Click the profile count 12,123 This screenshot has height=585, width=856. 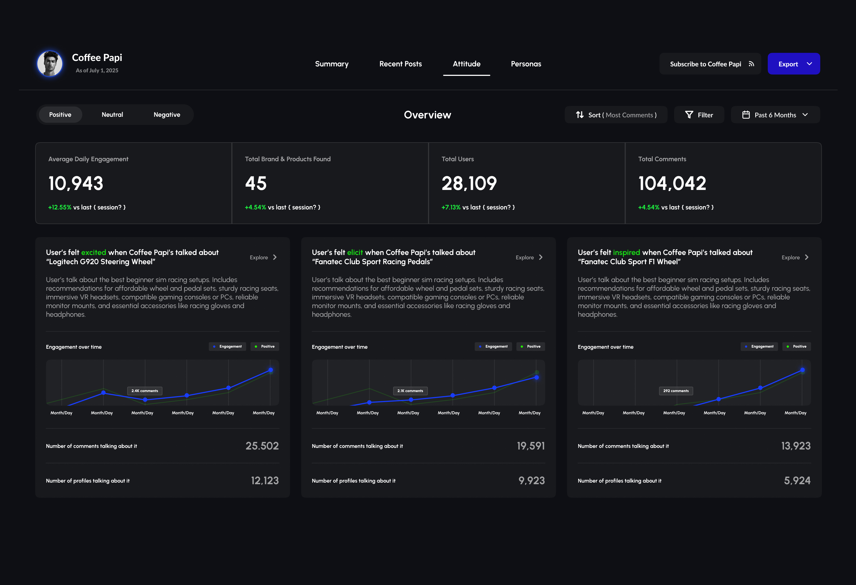(265, 481)
